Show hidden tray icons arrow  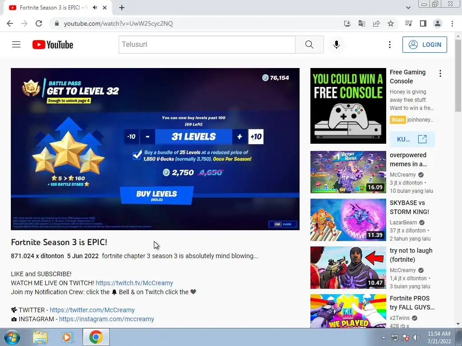(383, 337)
